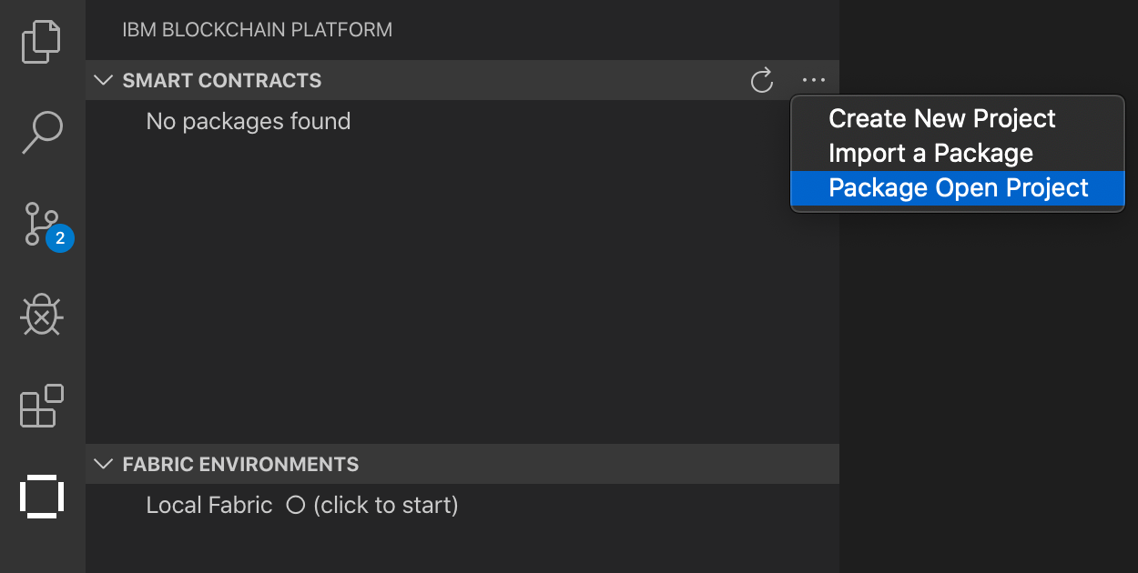Screen dimensions: 1138x573
Task: Collapse the Fabric Environments section chevron
Action: click(x=104, y=465)
